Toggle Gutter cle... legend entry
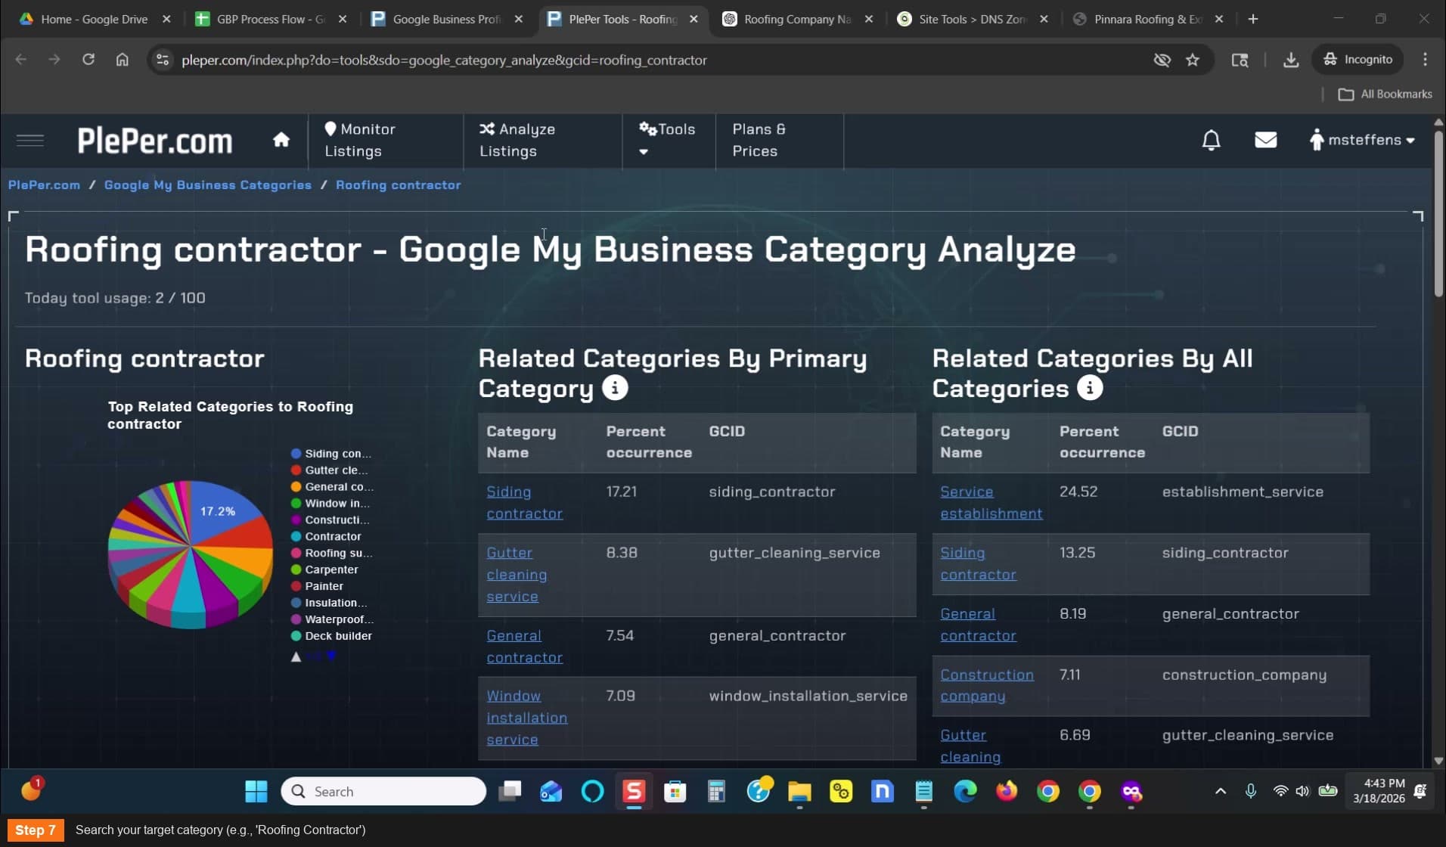 pyautogui.click(x=330, y=470)
